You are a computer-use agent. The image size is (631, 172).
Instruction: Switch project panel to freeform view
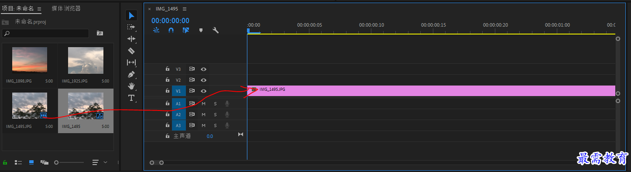coord(45,162)
